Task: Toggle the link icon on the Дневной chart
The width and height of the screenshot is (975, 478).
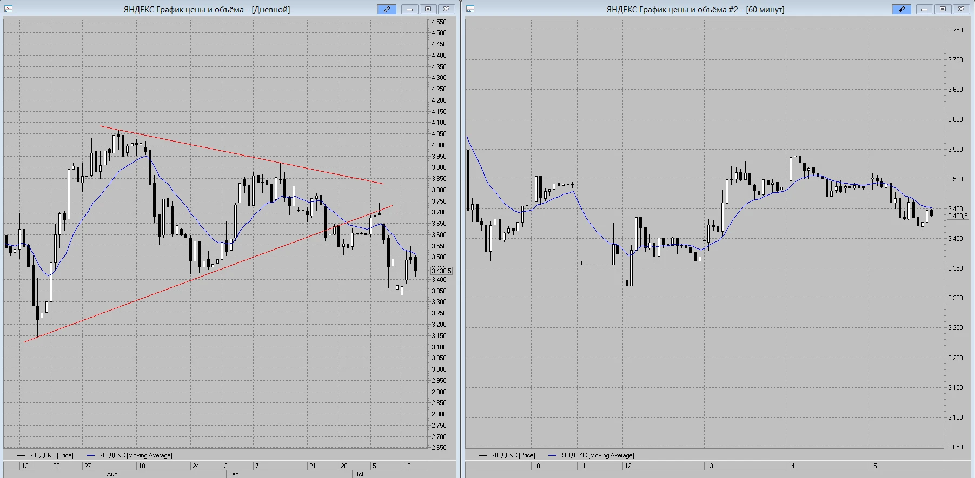Action: click(x=387, y=9)
